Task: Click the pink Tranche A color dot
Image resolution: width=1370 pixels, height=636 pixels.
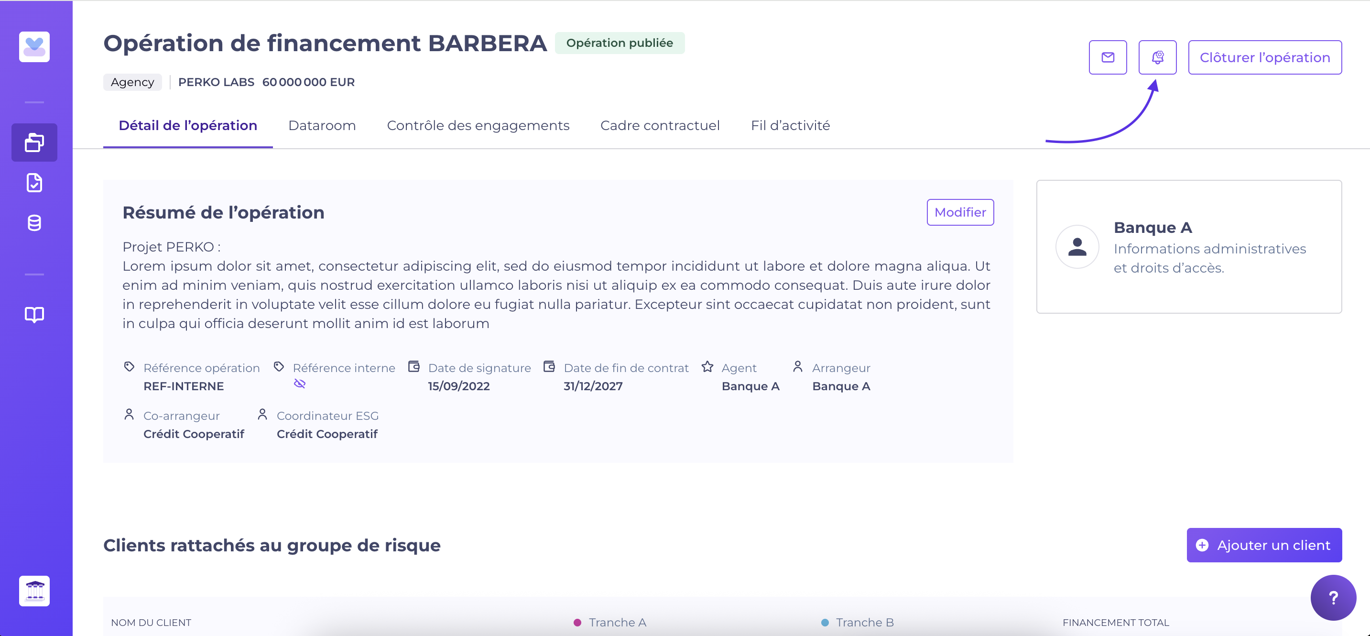Action: click(577, 622)
